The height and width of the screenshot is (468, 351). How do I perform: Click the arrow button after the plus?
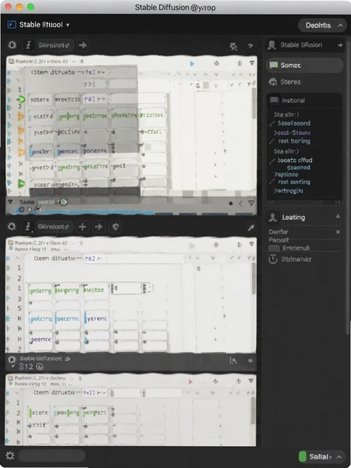click(x=98, y=227)
